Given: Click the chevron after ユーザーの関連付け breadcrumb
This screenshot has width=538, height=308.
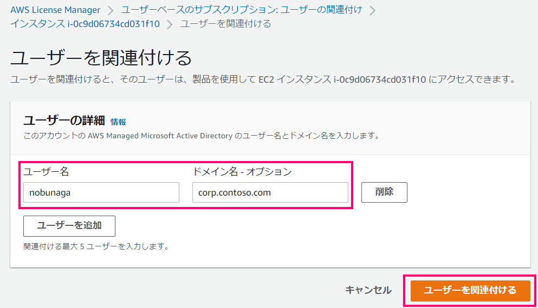Looking at the screenshot, I should pyautogui.click(x=373, y=10).
